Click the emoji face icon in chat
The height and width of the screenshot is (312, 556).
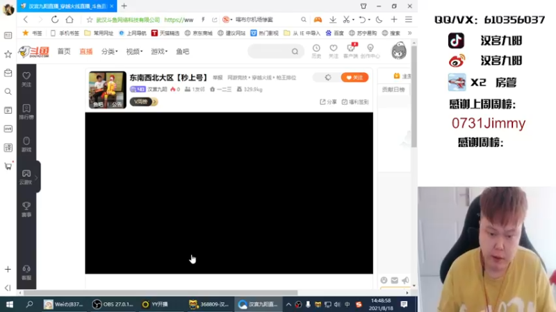pos(384,280)
